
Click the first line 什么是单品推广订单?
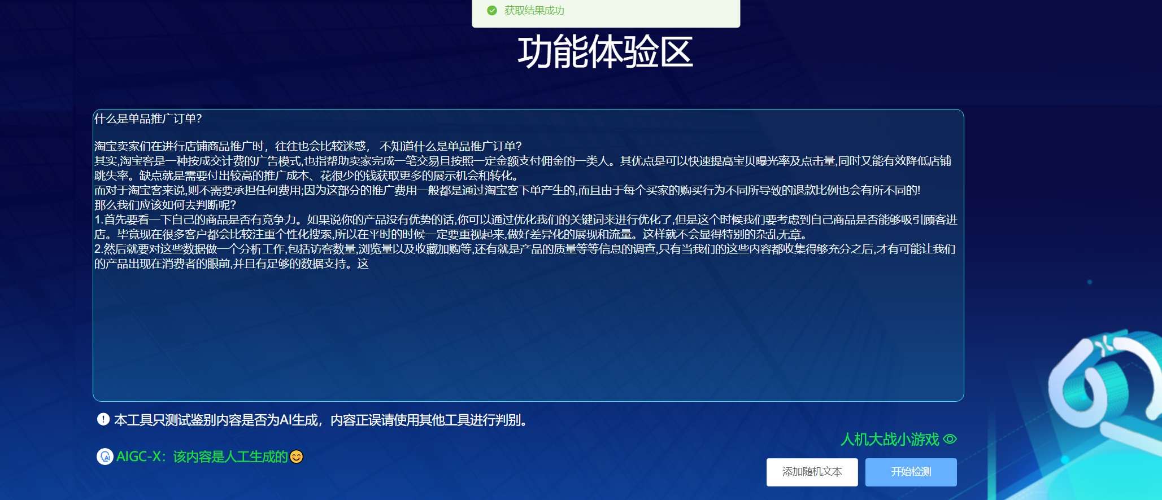pyautogui.click(x=148, y=119)
